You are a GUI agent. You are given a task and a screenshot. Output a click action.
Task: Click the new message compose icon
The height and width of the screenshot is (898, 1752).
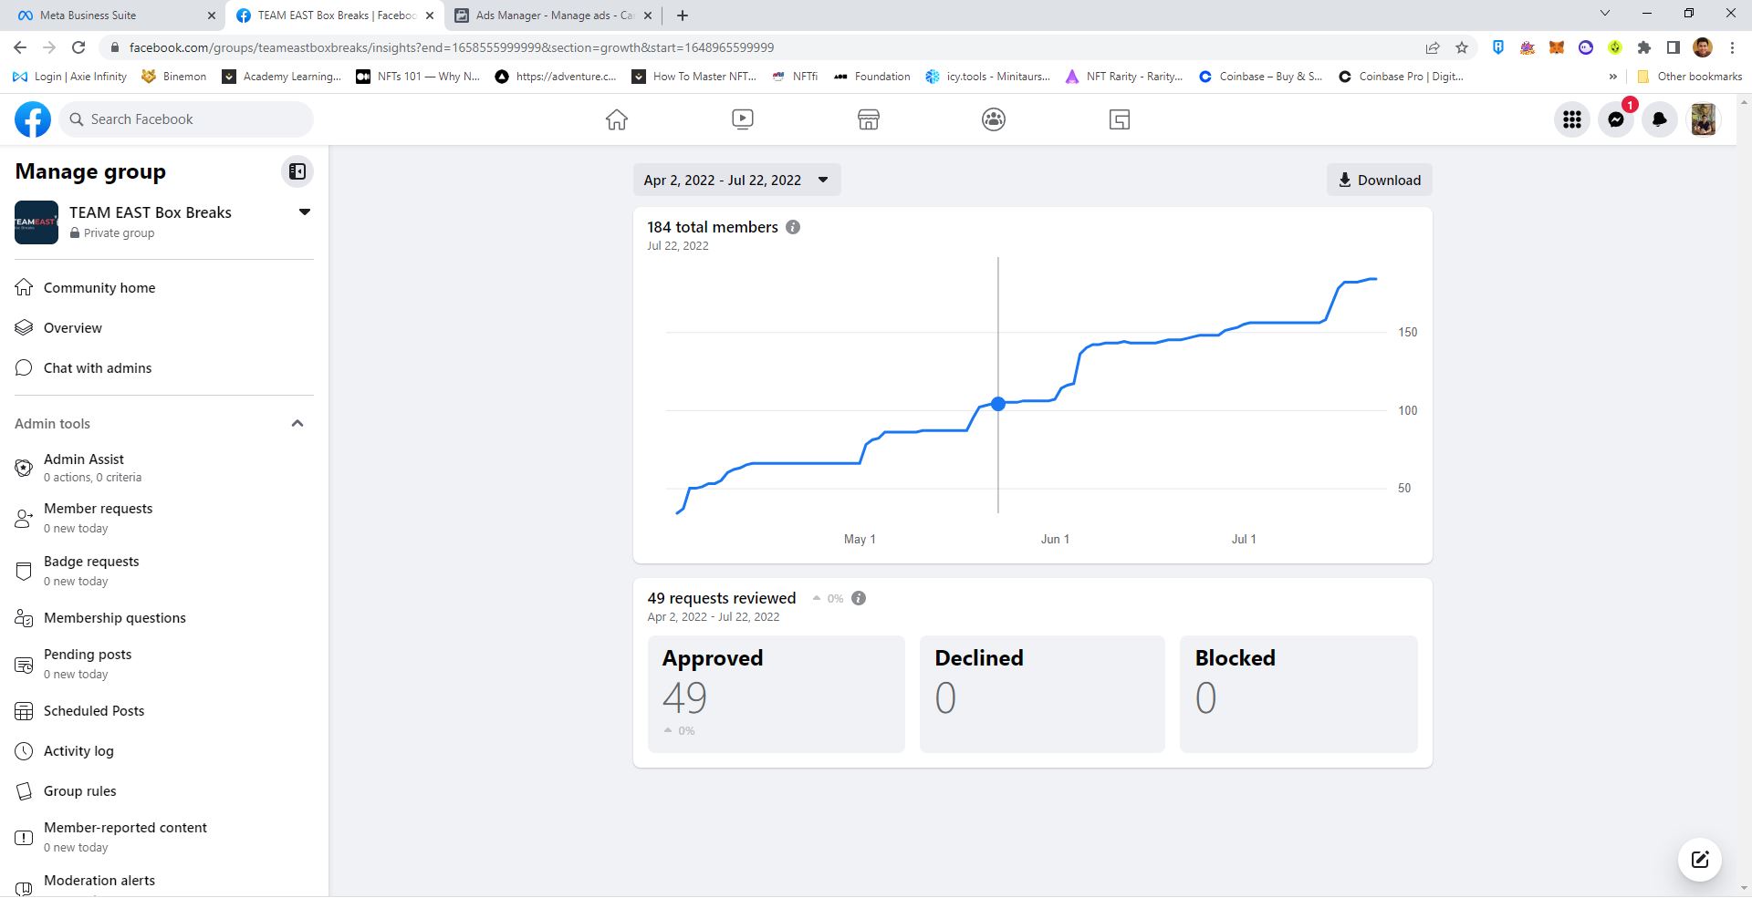pos(1700,859)
